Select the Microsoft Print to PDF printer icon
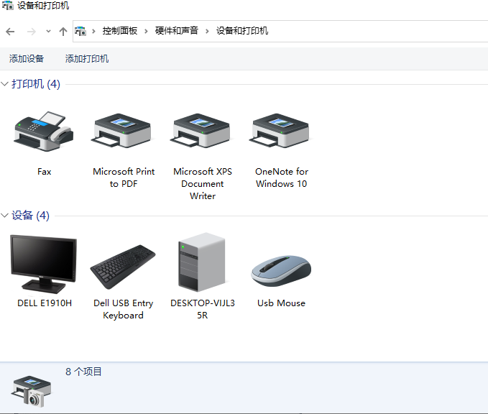This screenshot has height=414, width=488. tap(123, 131)
